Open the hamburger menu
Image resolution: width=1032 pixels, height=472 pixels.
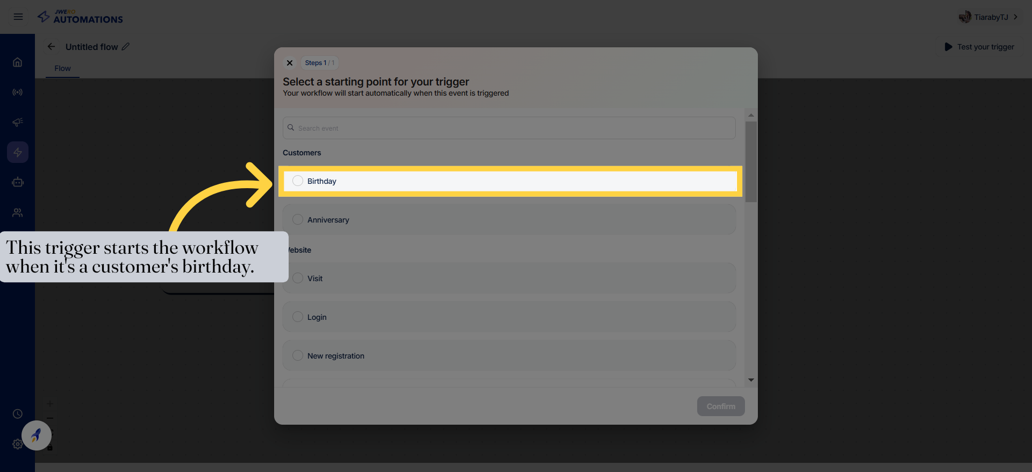[x=18, y=17]
